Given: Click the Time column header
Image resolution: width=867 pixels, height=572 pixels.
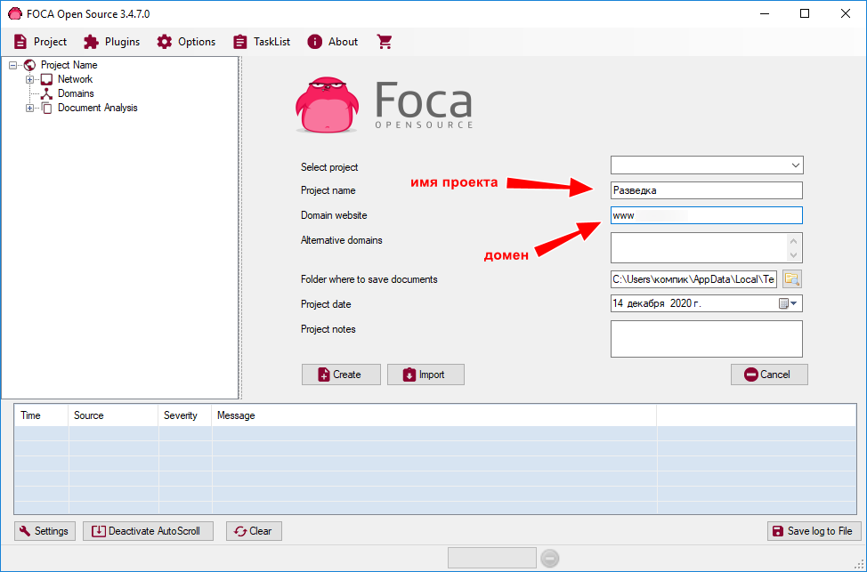Looking at the screenshot, I should [x=42, y=415].
